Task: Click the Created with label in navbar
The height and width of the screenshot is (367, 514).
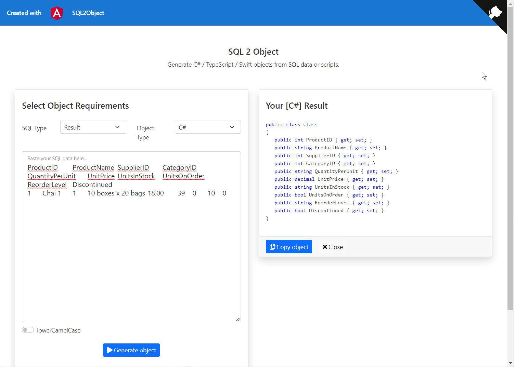Action: point(24,13)
